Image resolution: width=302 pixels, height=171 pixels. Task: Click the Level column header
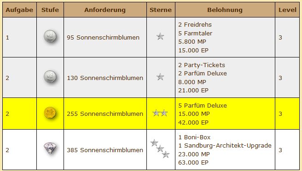pyautogui.click(x=287, y=10)
